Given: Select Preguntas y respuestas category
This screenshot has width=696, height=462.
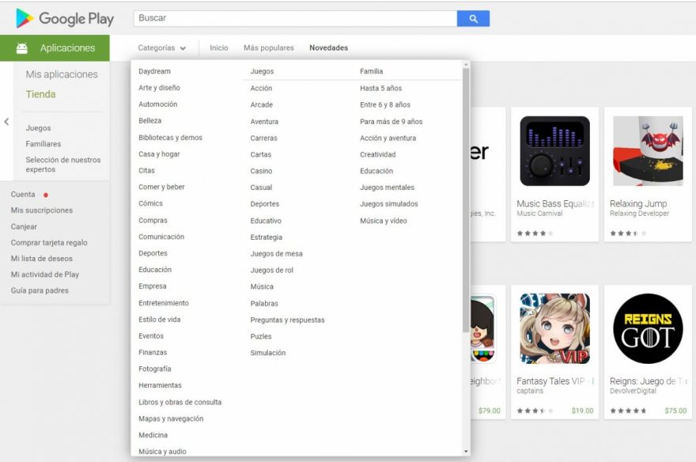Looking at the screenshot, I should tap(287, 320).
